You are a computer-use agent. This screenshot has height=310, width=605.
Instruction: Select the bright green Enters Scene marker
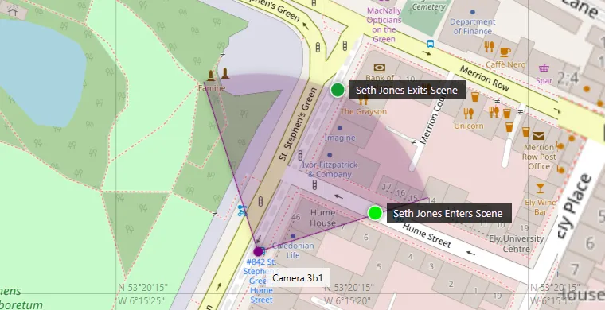click(x=375, y=213)
